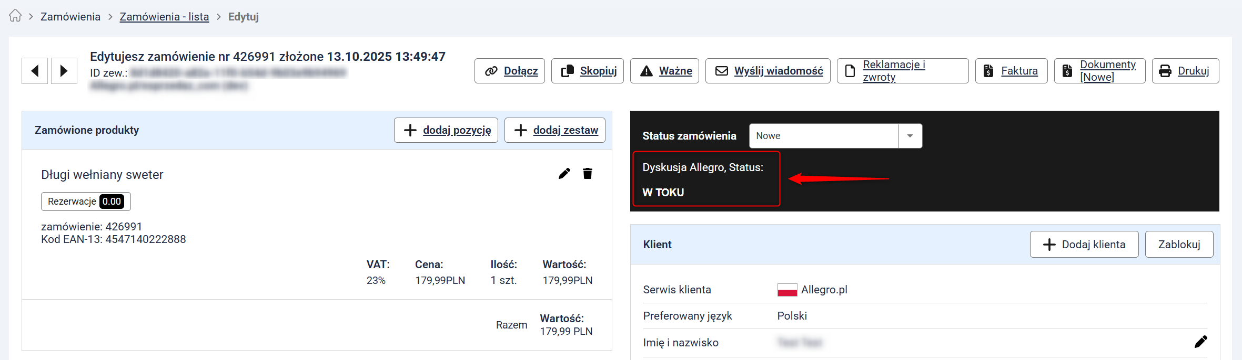Screen dimensions: 1242x360
Task: Go to previous order arrow
Action: [35, 71]
